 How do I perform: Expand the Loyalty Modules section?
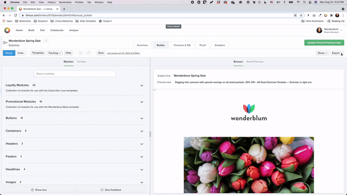point(142,85)
